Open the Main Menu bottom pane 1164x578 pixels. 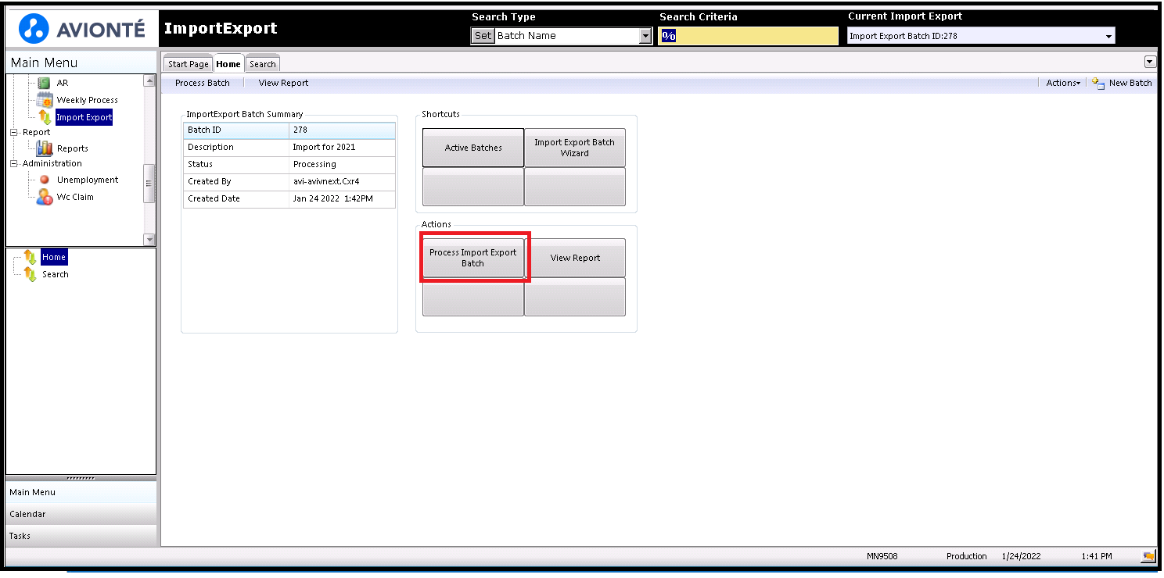click(81, 492)
